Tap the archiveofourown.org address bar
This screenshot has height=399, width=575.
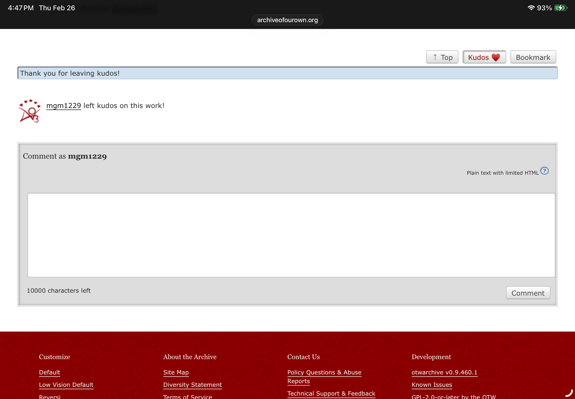(287, 20)
